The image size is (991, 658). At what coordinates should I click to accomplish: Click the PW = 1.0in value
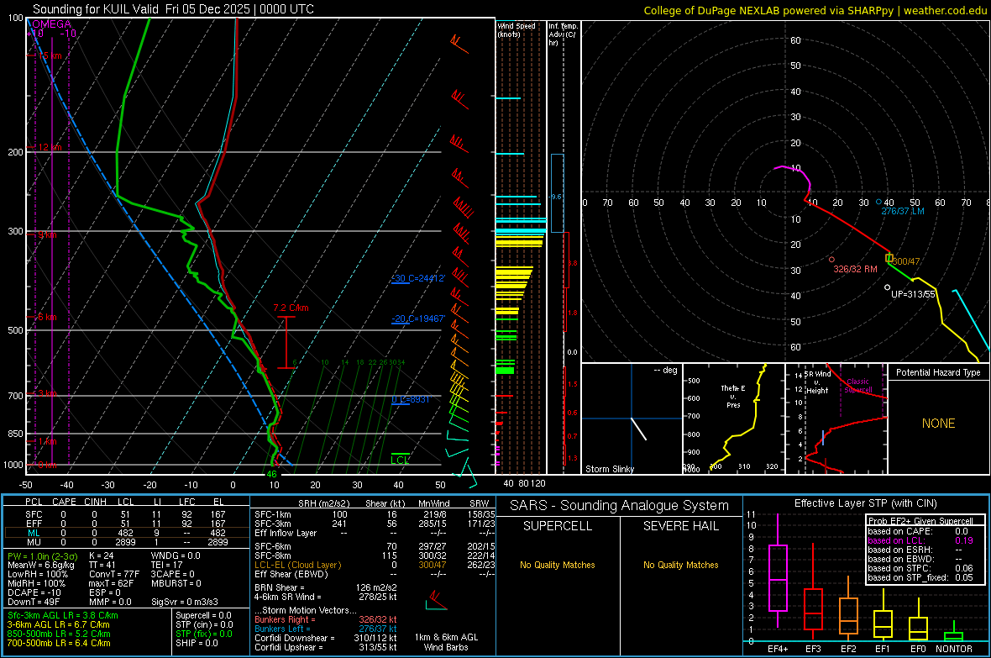tap(42, 556)
